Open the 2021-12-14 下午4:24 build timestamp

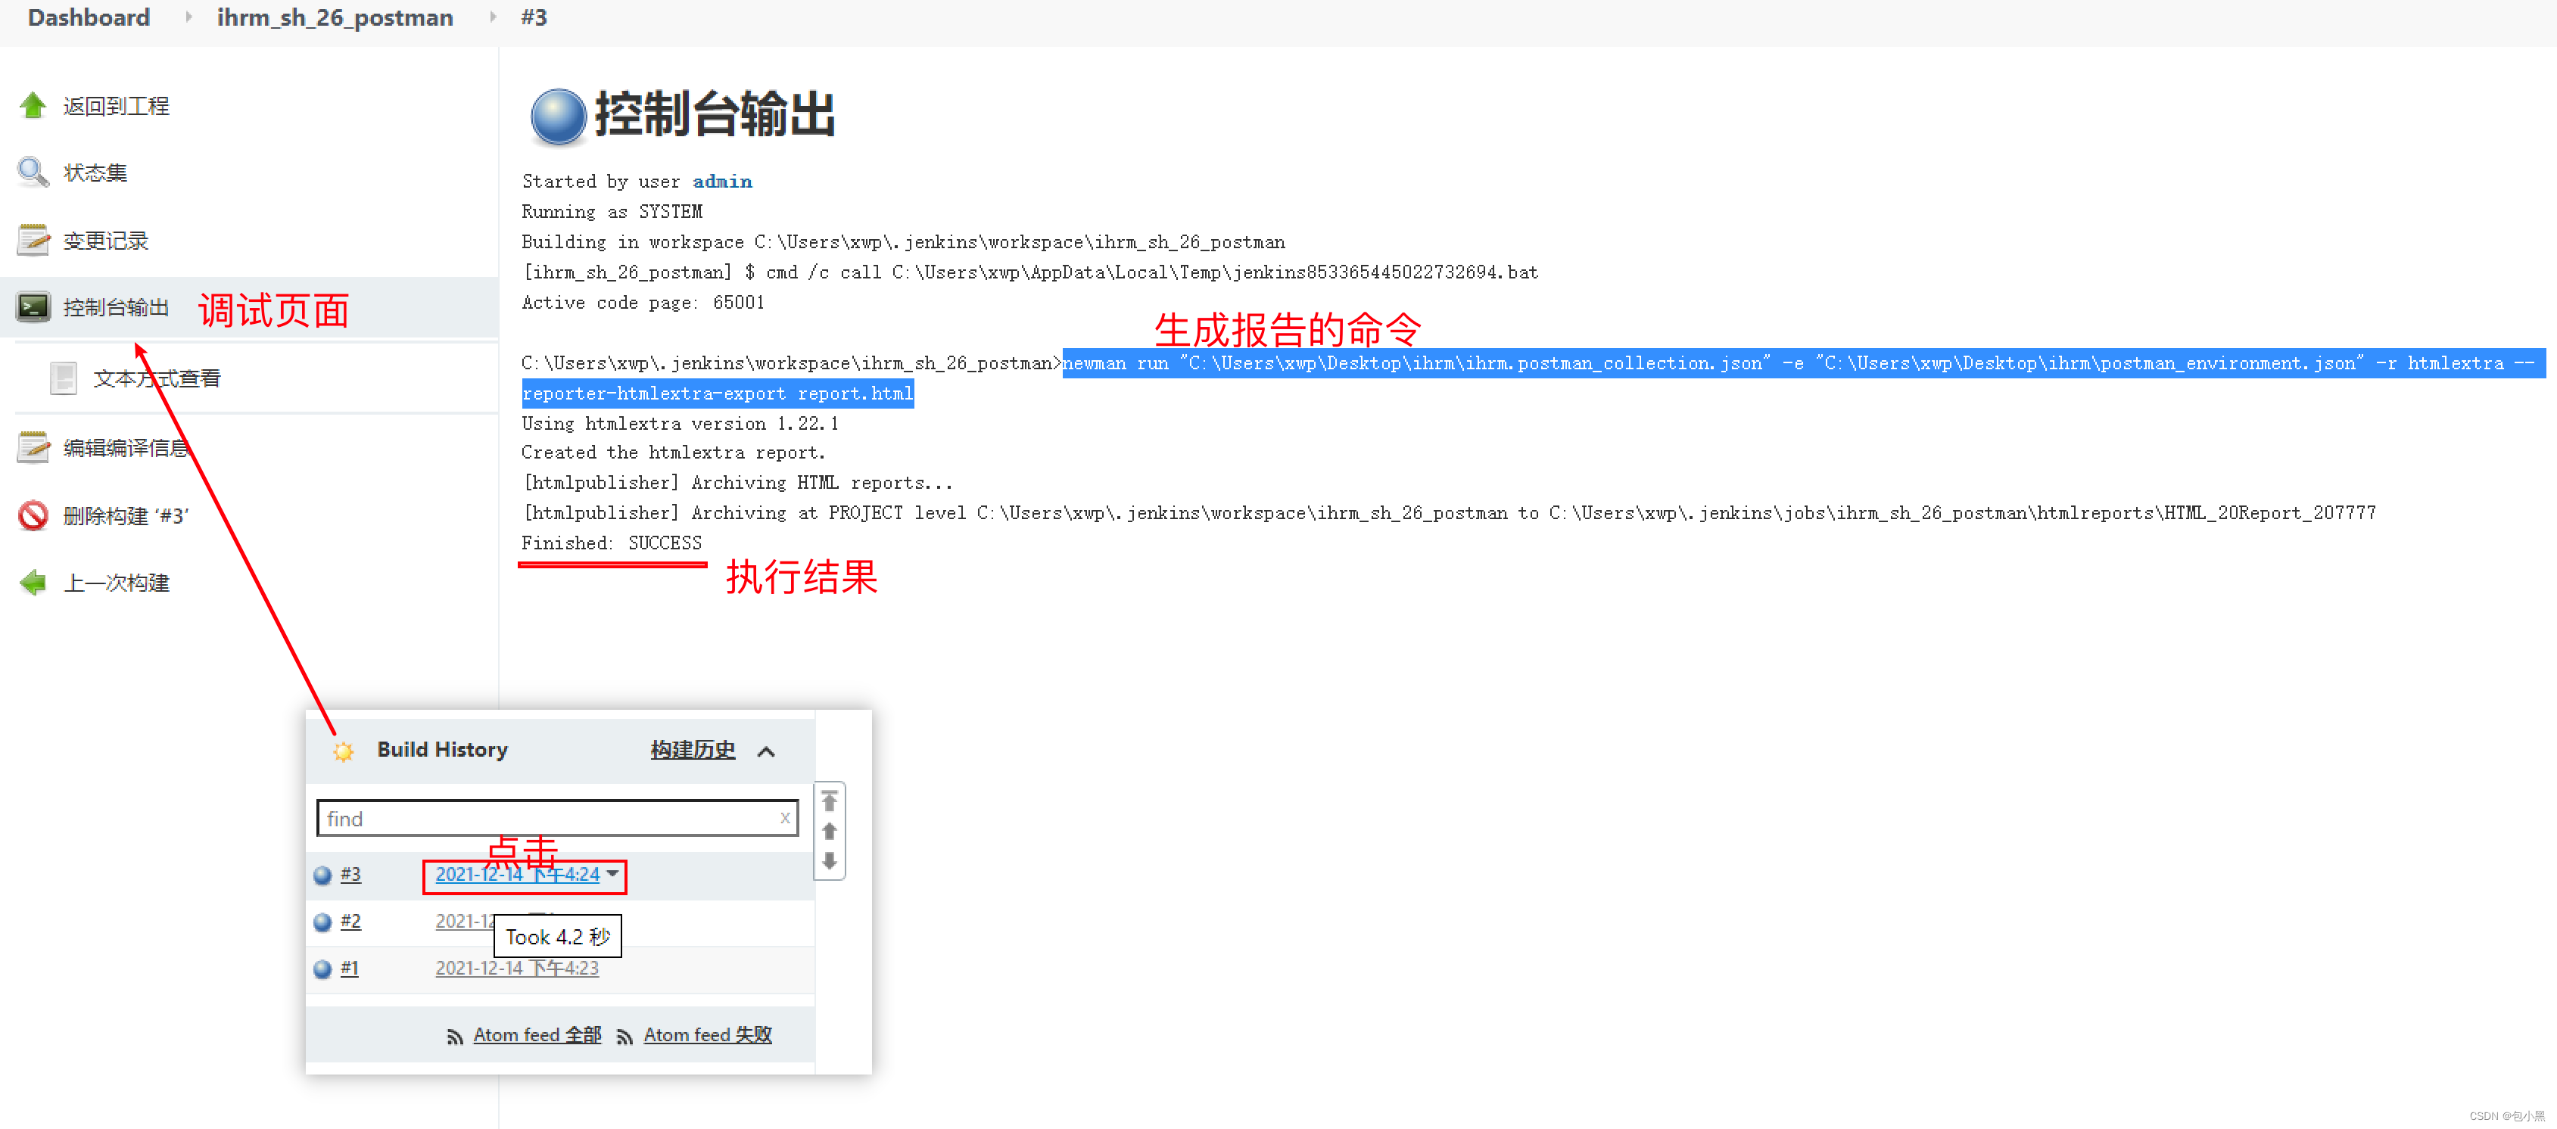pyautogui.click(x=517, y=874)
